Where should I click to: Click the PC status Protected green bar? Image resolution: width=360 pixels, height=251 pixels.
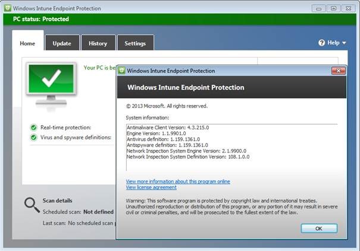179,19
